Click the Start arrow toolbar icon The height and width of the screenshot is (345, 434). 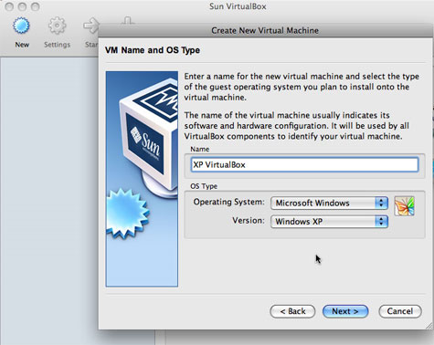(x=90, y=26)
